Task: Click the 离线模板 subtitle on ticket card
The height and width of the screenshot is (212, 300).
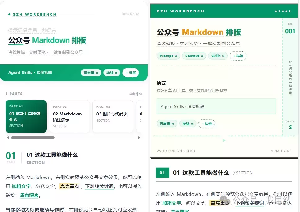Action: pos(198,44)
